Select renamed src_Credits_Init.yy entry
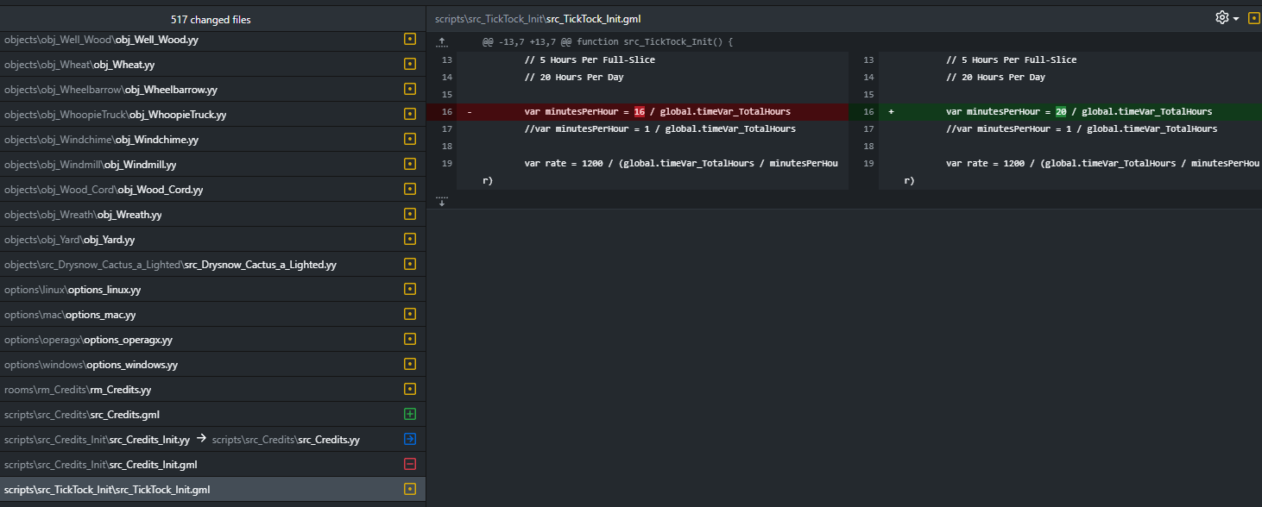The image size is (1262, 507). coord(212,440)
